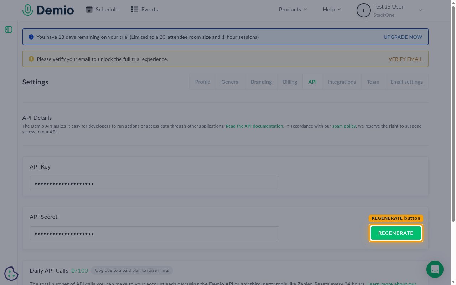This screenshot has width=456, height=285.
Task: Click the API Key field
Action: pos(154,183)
